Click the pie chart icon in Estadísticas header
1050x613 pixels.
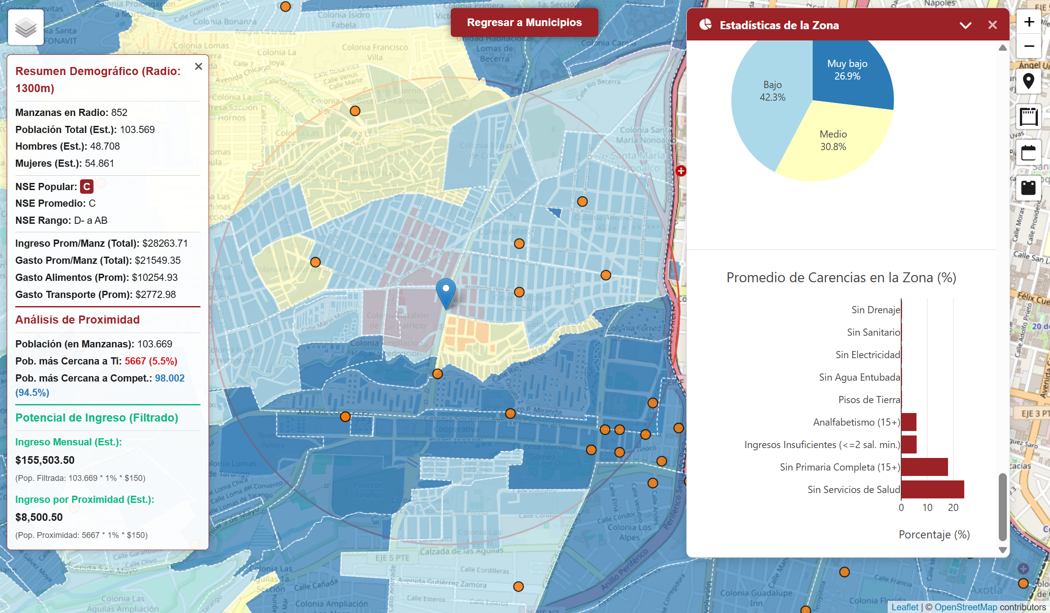(706, 24)
